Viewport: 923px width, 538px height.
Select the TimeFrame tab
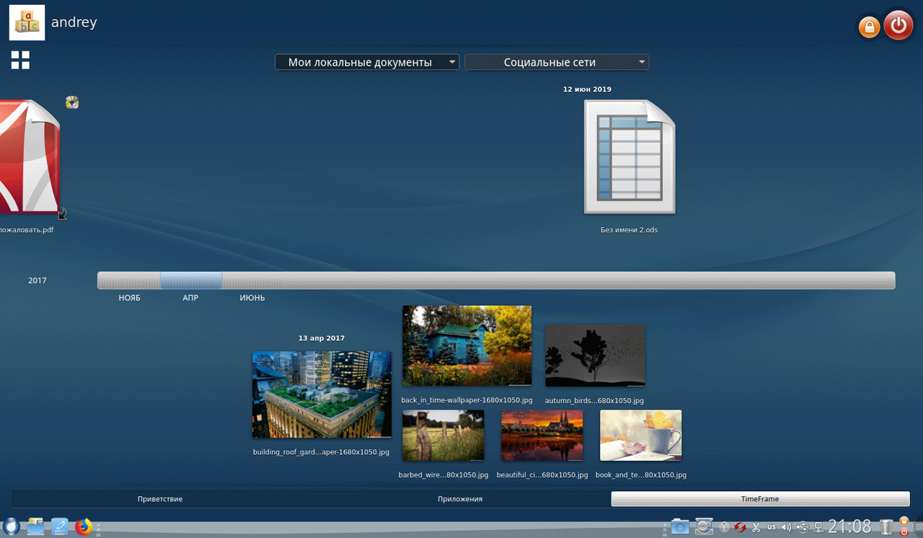(760, 499)
